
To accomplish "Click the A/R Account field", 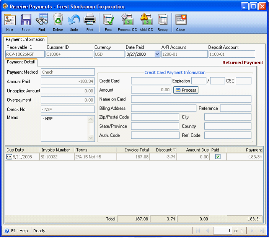I will [x=184, y=54].
